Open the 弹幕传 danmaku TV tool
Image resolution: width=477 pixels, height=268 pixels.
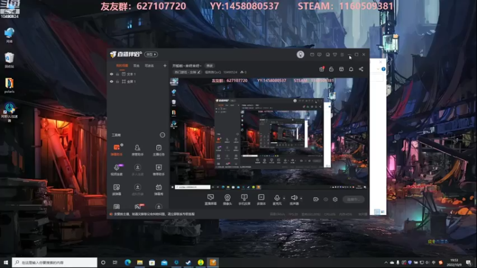(159, 189)
